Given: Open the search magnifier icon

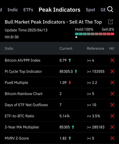Looking at the screenshot, I should pyautogui.click(x=110, y=9).
